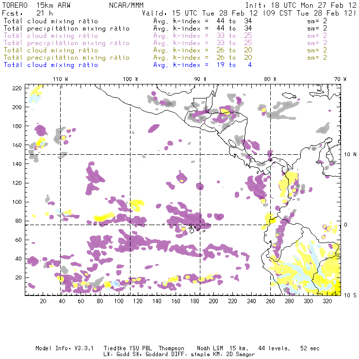Viewport: 359px width, 359px height.
Task: Select the 'NCAR/MMM' header label
Action: click(x=127, y=5)
